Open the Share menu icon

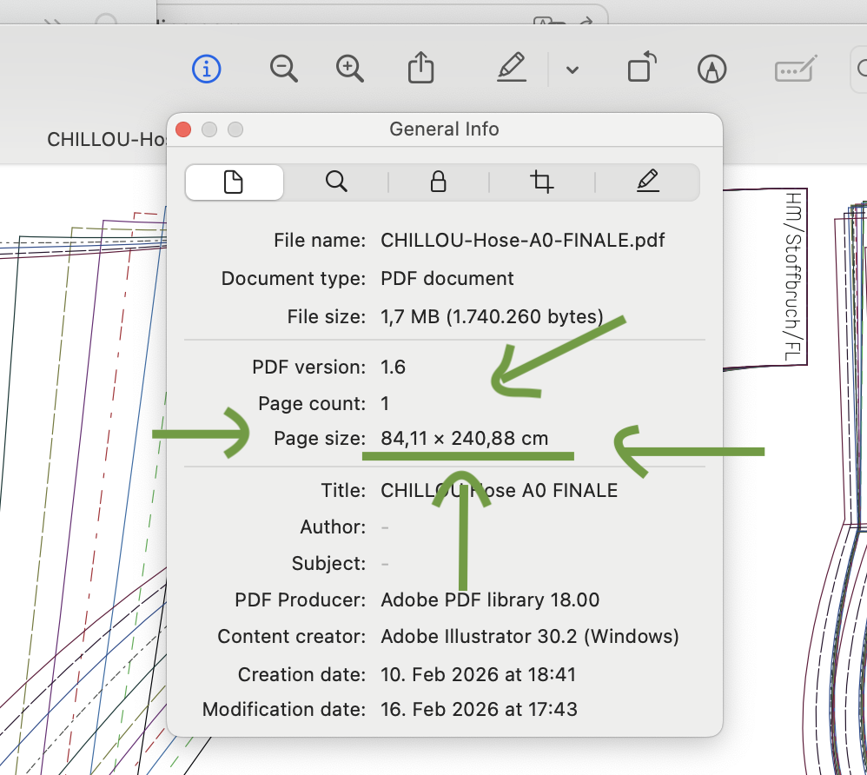420,68
